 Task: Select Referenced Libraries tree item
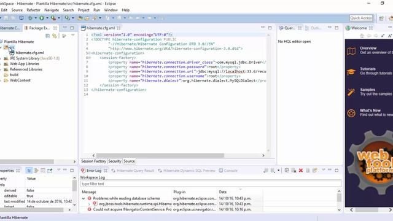tap(26, 69)
